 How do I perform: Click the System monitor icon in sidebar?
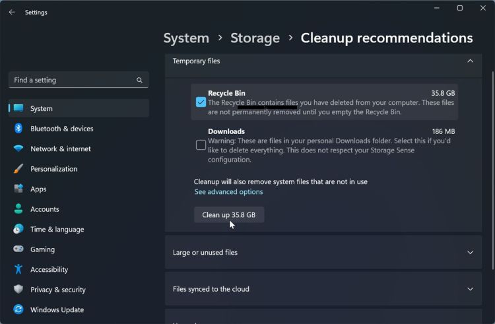(x=18, y=108)
